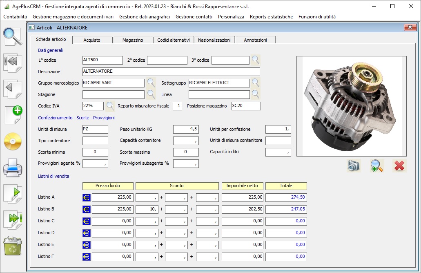The width and height of the screenshot is (421, 273).
Task: Open the Codice IVA lookup magnifier
Action: coord(110,106)
